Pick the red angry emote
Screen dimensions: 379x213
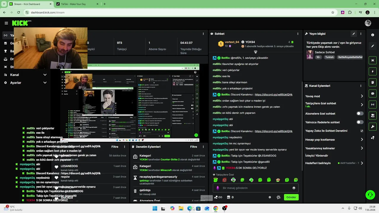tap(224, 180)
